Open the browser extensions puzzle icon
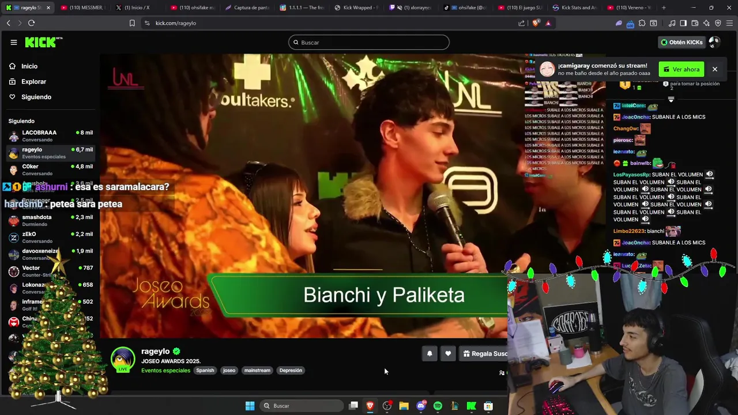Screen dimensions: 738x415 pyautogui.click(x=642, y=23)
